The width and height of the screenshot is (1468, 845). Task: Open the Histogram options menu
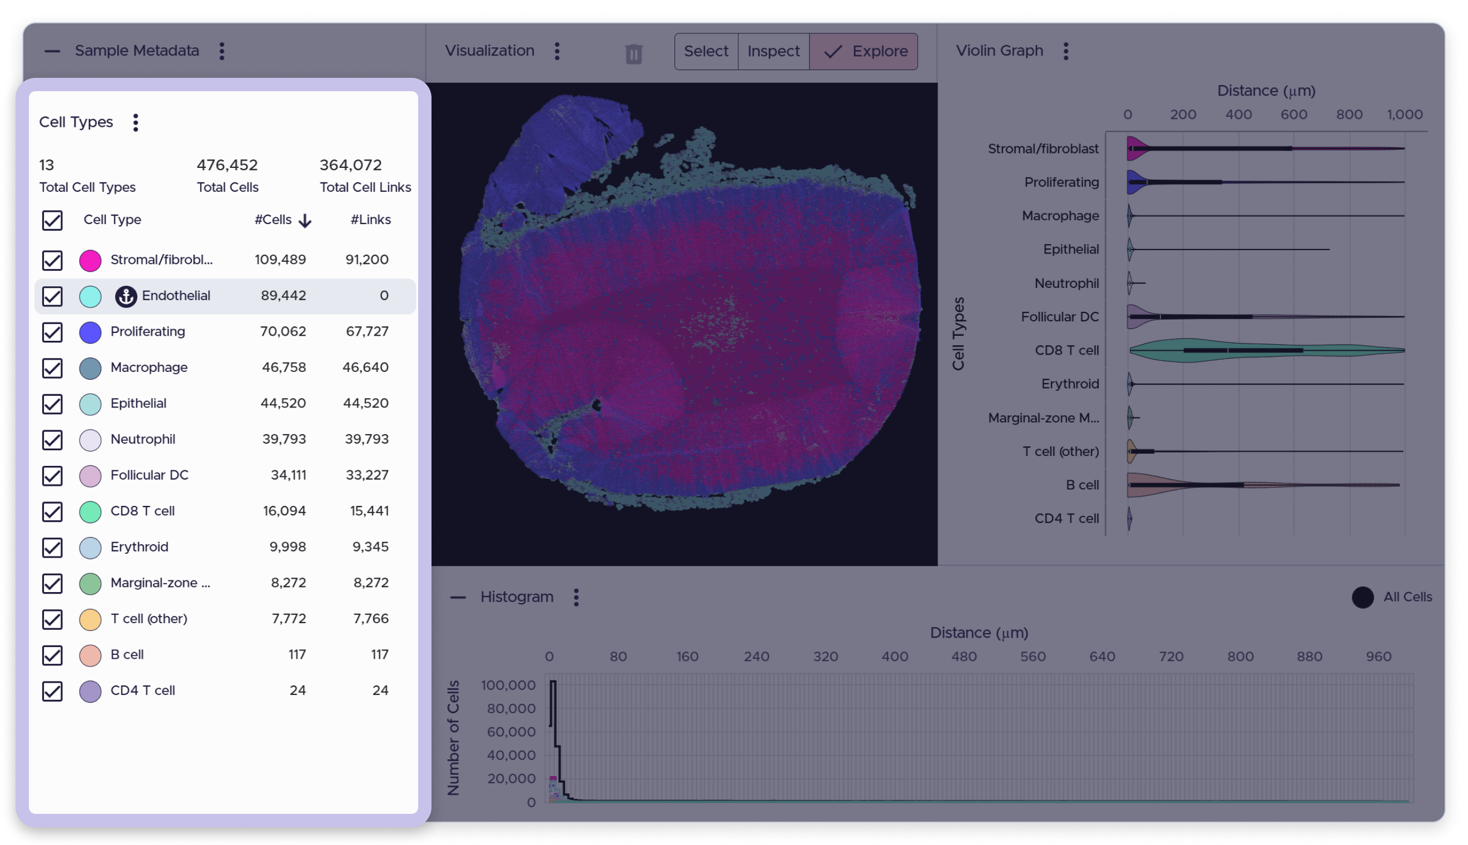[x=577, y=597]
